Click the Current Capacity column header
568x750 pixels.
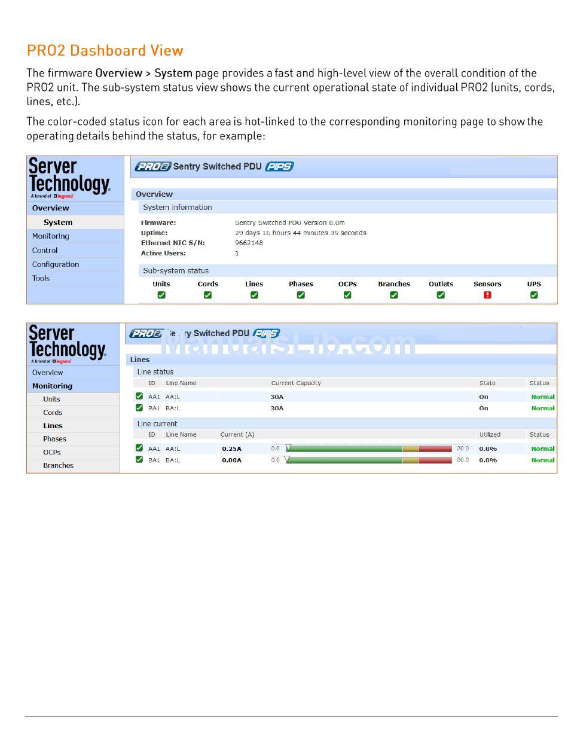[296, 383]
